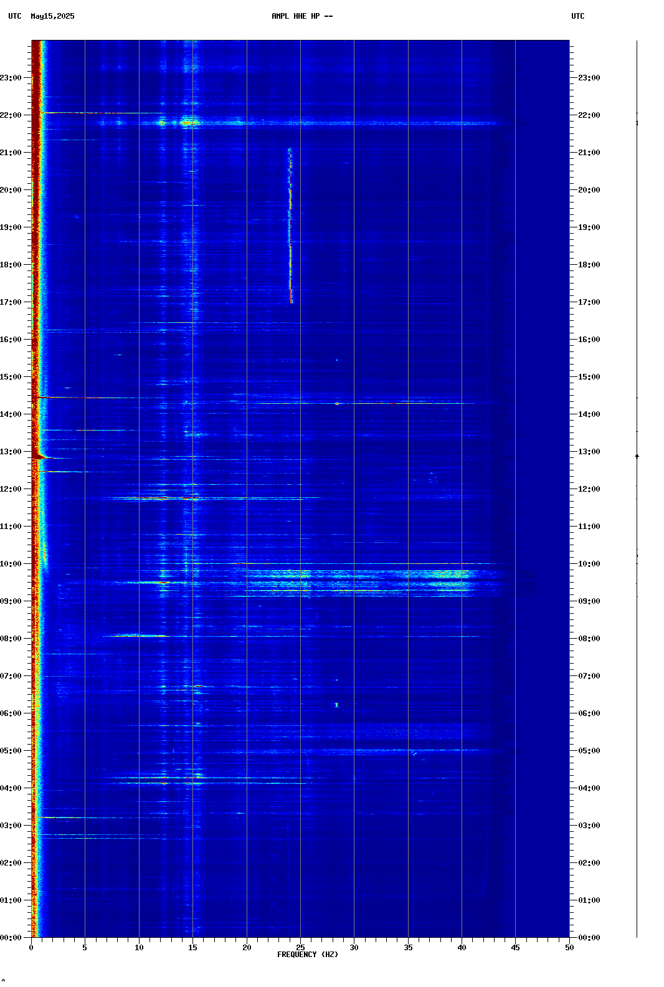
Task: Click the narrowband 24 Hz vertical signal line
Action: pyautogui.click(x=290, y=226)
